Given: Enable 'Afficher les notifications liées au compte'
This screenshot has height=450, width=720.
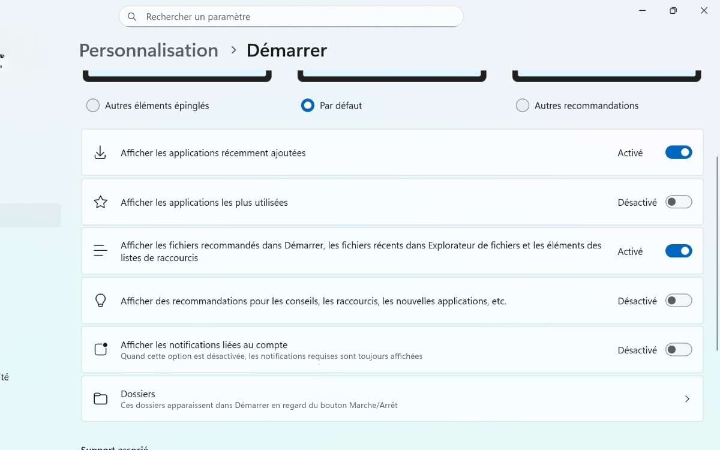Looking at the screenshot, I should click(679, 350).
